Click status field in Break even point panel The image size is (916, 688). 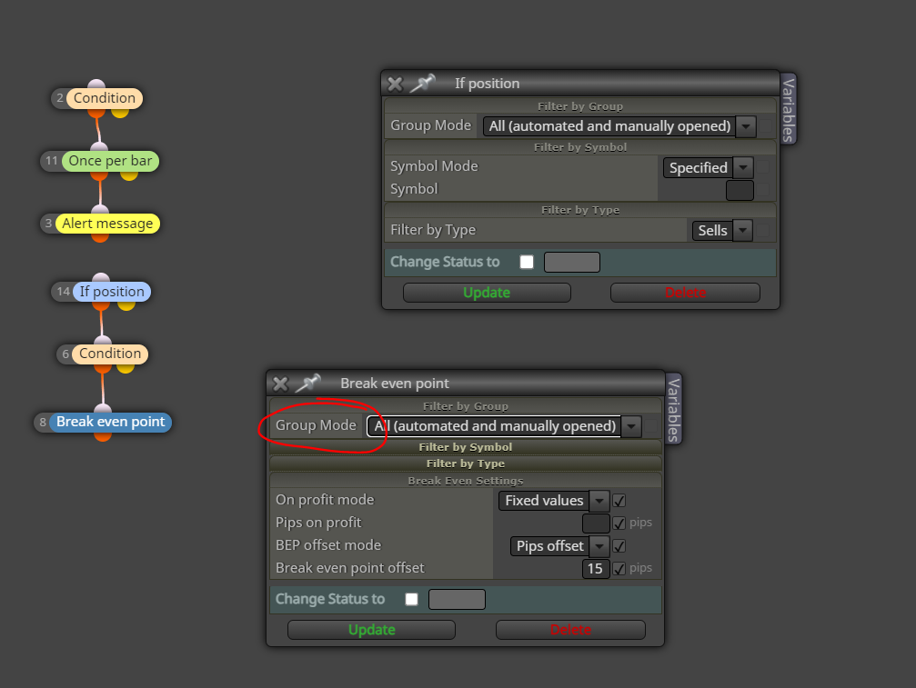(x=457, y=599)
